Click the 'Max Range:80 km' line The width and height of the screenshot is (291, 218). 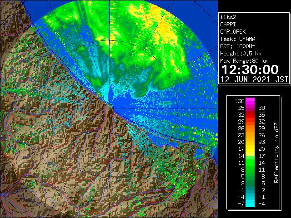coord(244,61)
